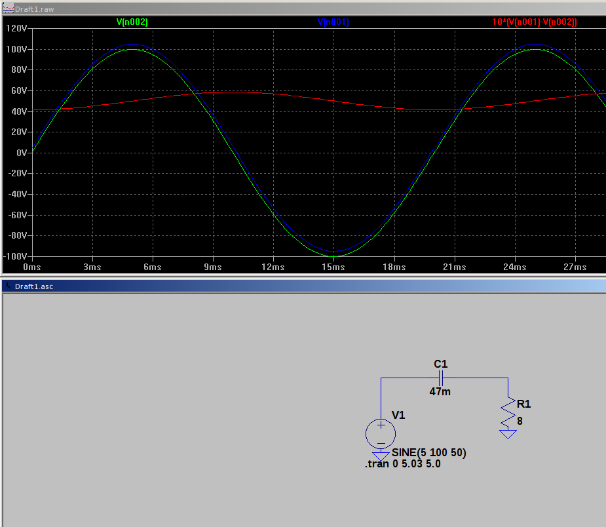Click the voltage source V1 symbol
The width and height of the screenshot is (606, 527).
(x=381, y=434)
